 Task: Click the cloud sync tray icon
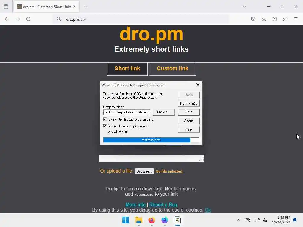[x=248, y=220]
